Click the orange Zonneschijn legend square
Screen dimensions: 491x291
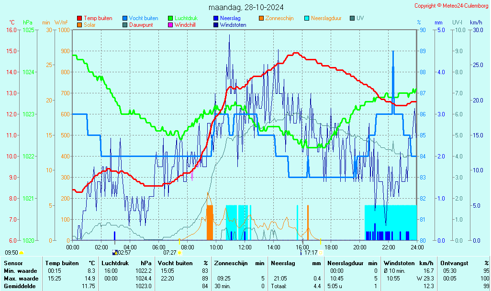(261, 18)
